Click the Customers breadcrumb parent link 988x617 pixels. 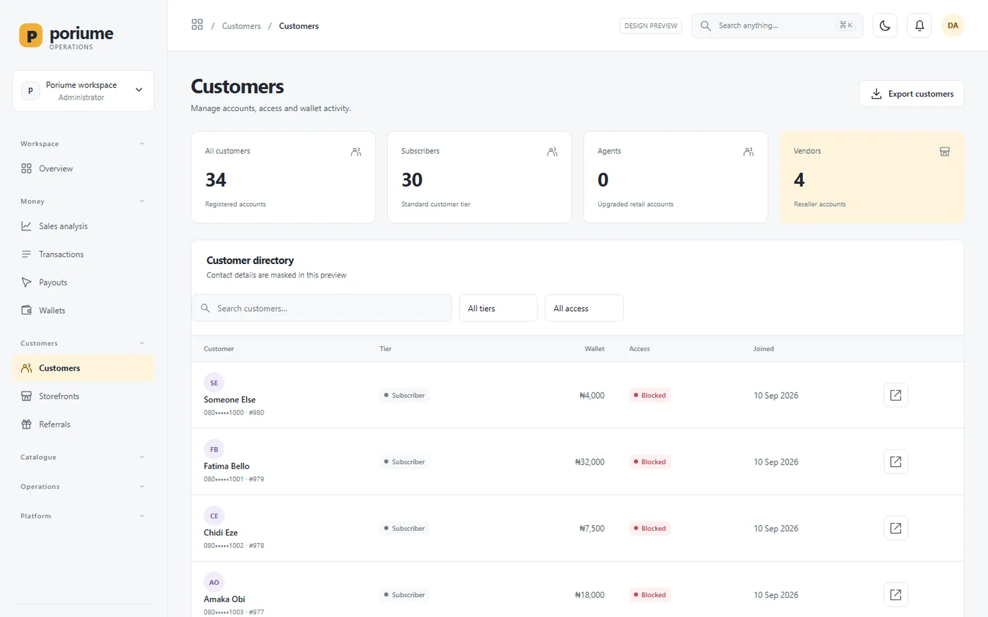tap(241, 26)
